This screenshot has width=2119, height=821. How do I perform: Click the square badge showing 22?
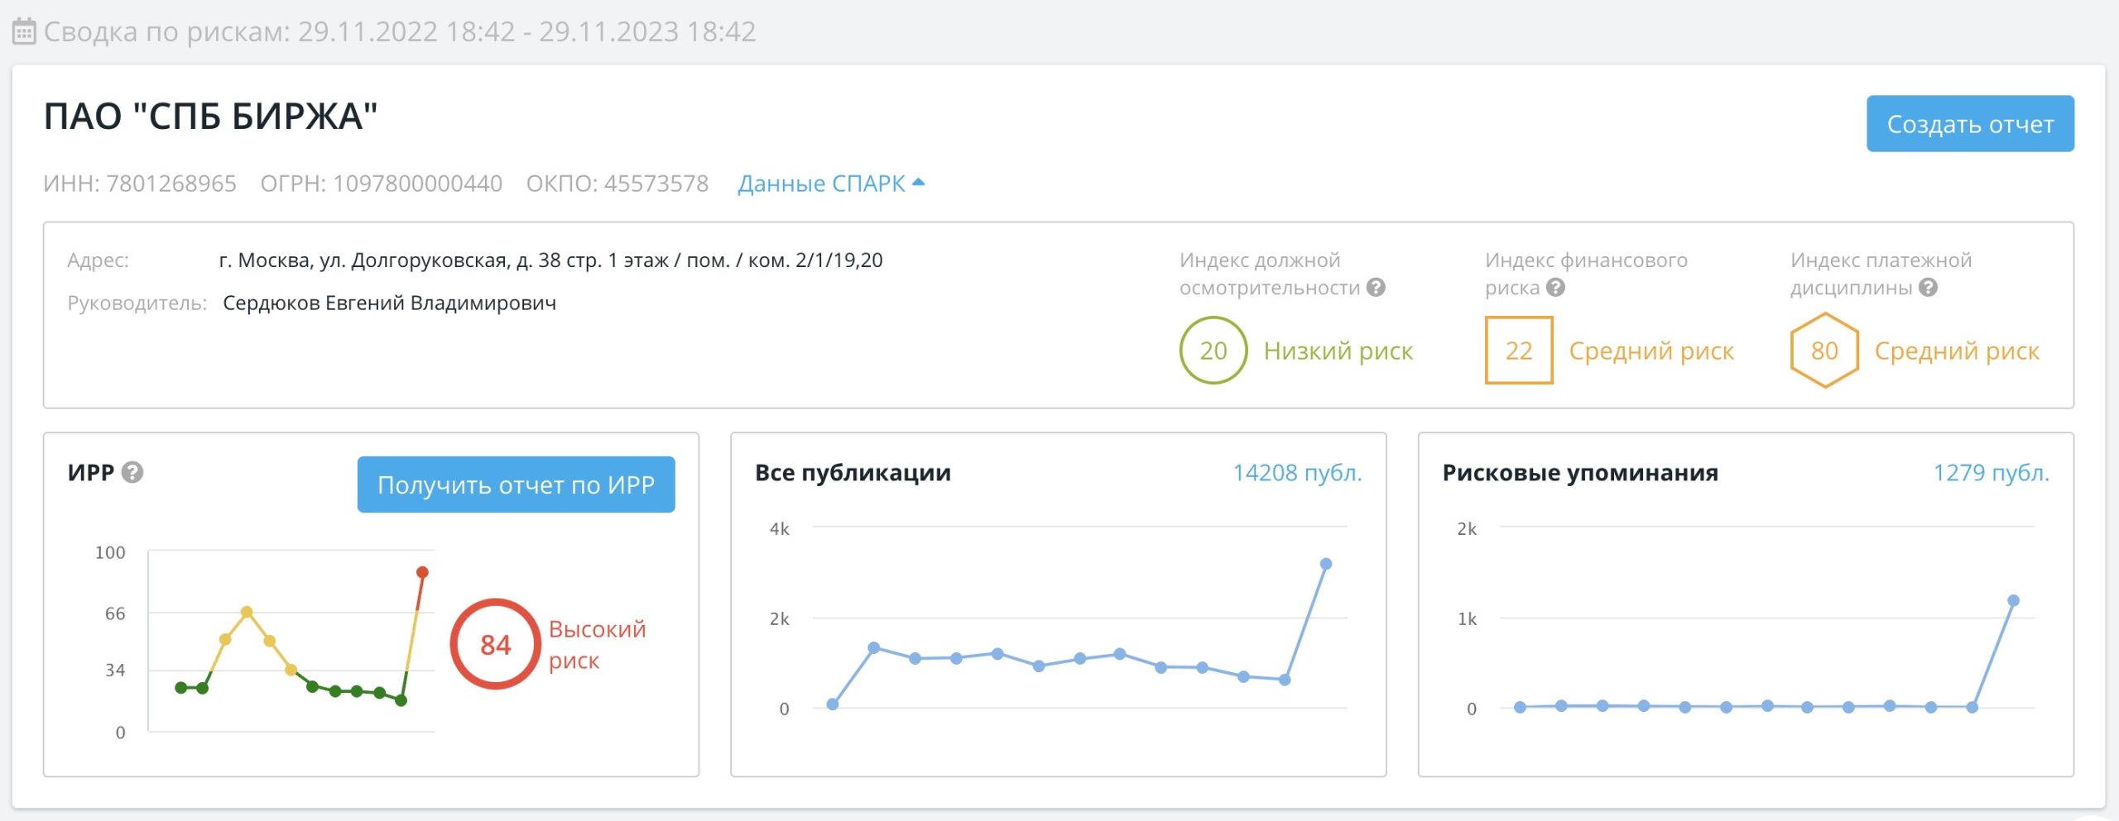[1519, 350]
